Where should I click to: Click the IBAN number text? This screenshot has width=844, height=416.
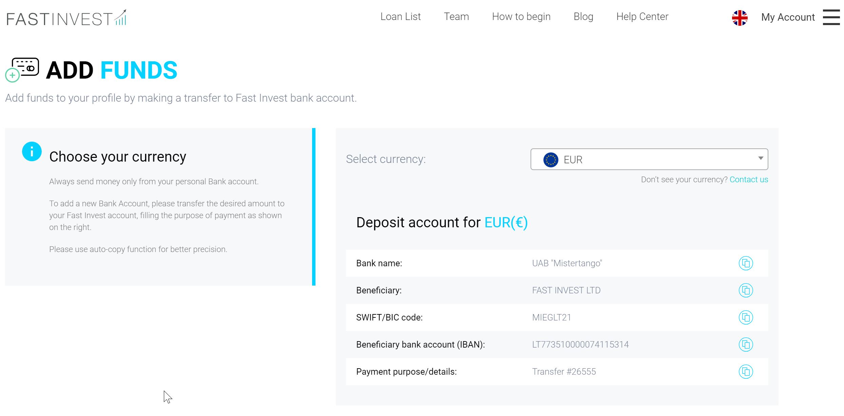tap(580, 345)
